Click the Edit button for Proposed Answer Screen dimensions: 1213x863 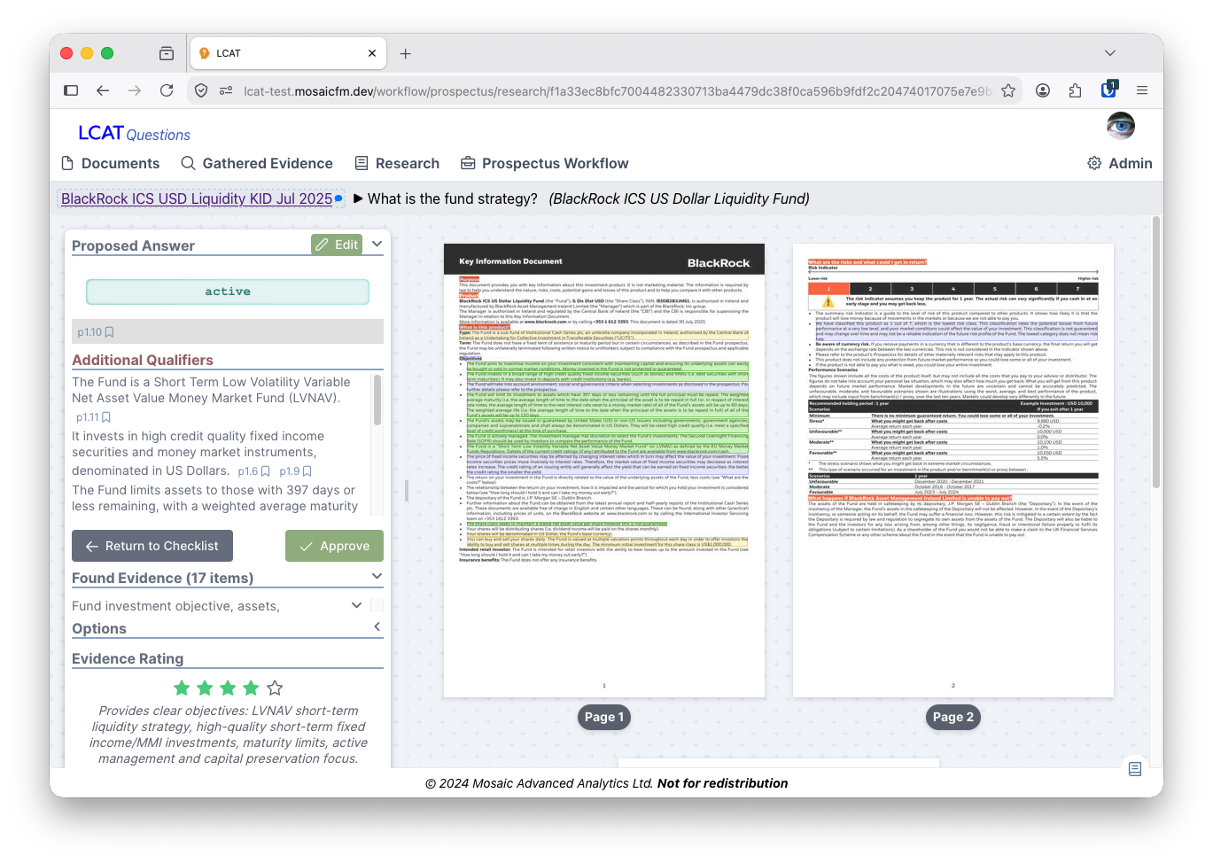point(337,245)
